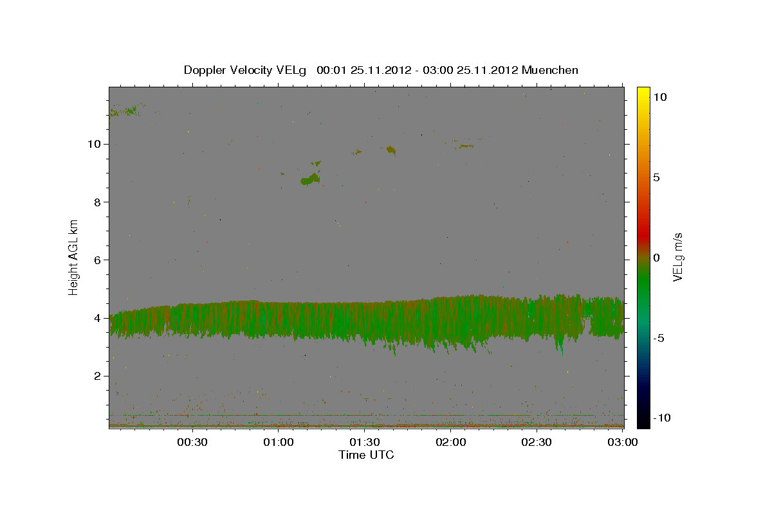Click the 02:30 time tick label
772x514 pixels.
(537, 442)
